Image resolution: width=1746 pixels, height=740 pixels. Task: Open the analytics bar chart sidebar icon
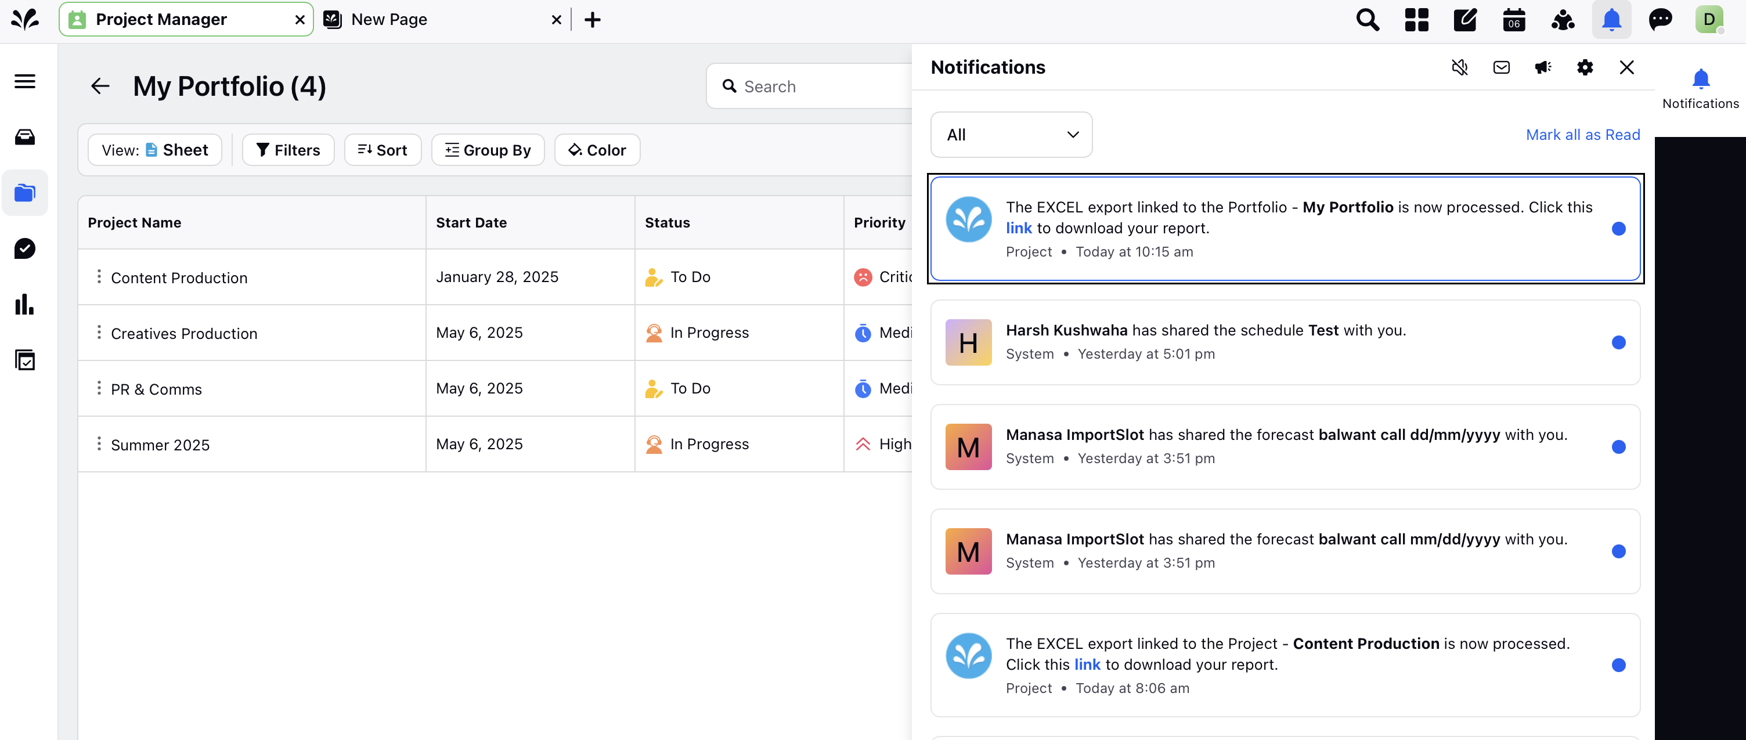[25, 304]
